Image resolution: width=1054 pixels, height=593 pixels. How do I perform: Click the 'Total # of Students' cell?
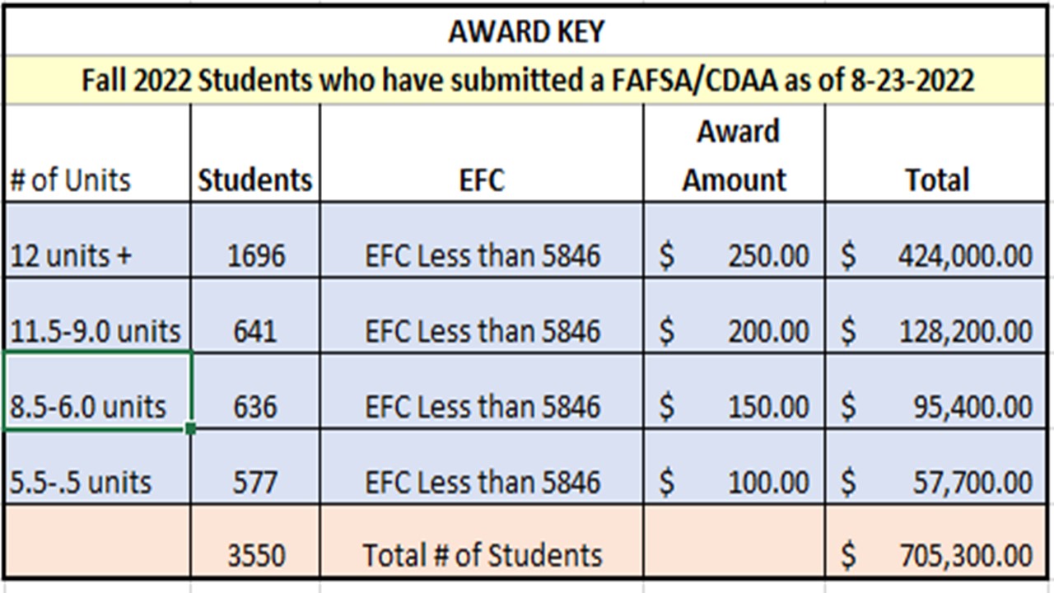(x=482, y=541)
